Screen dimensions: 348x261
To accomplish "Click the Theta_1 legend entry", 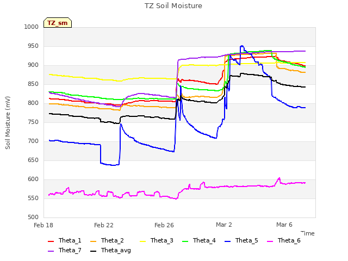I will (x=65, y=240).
